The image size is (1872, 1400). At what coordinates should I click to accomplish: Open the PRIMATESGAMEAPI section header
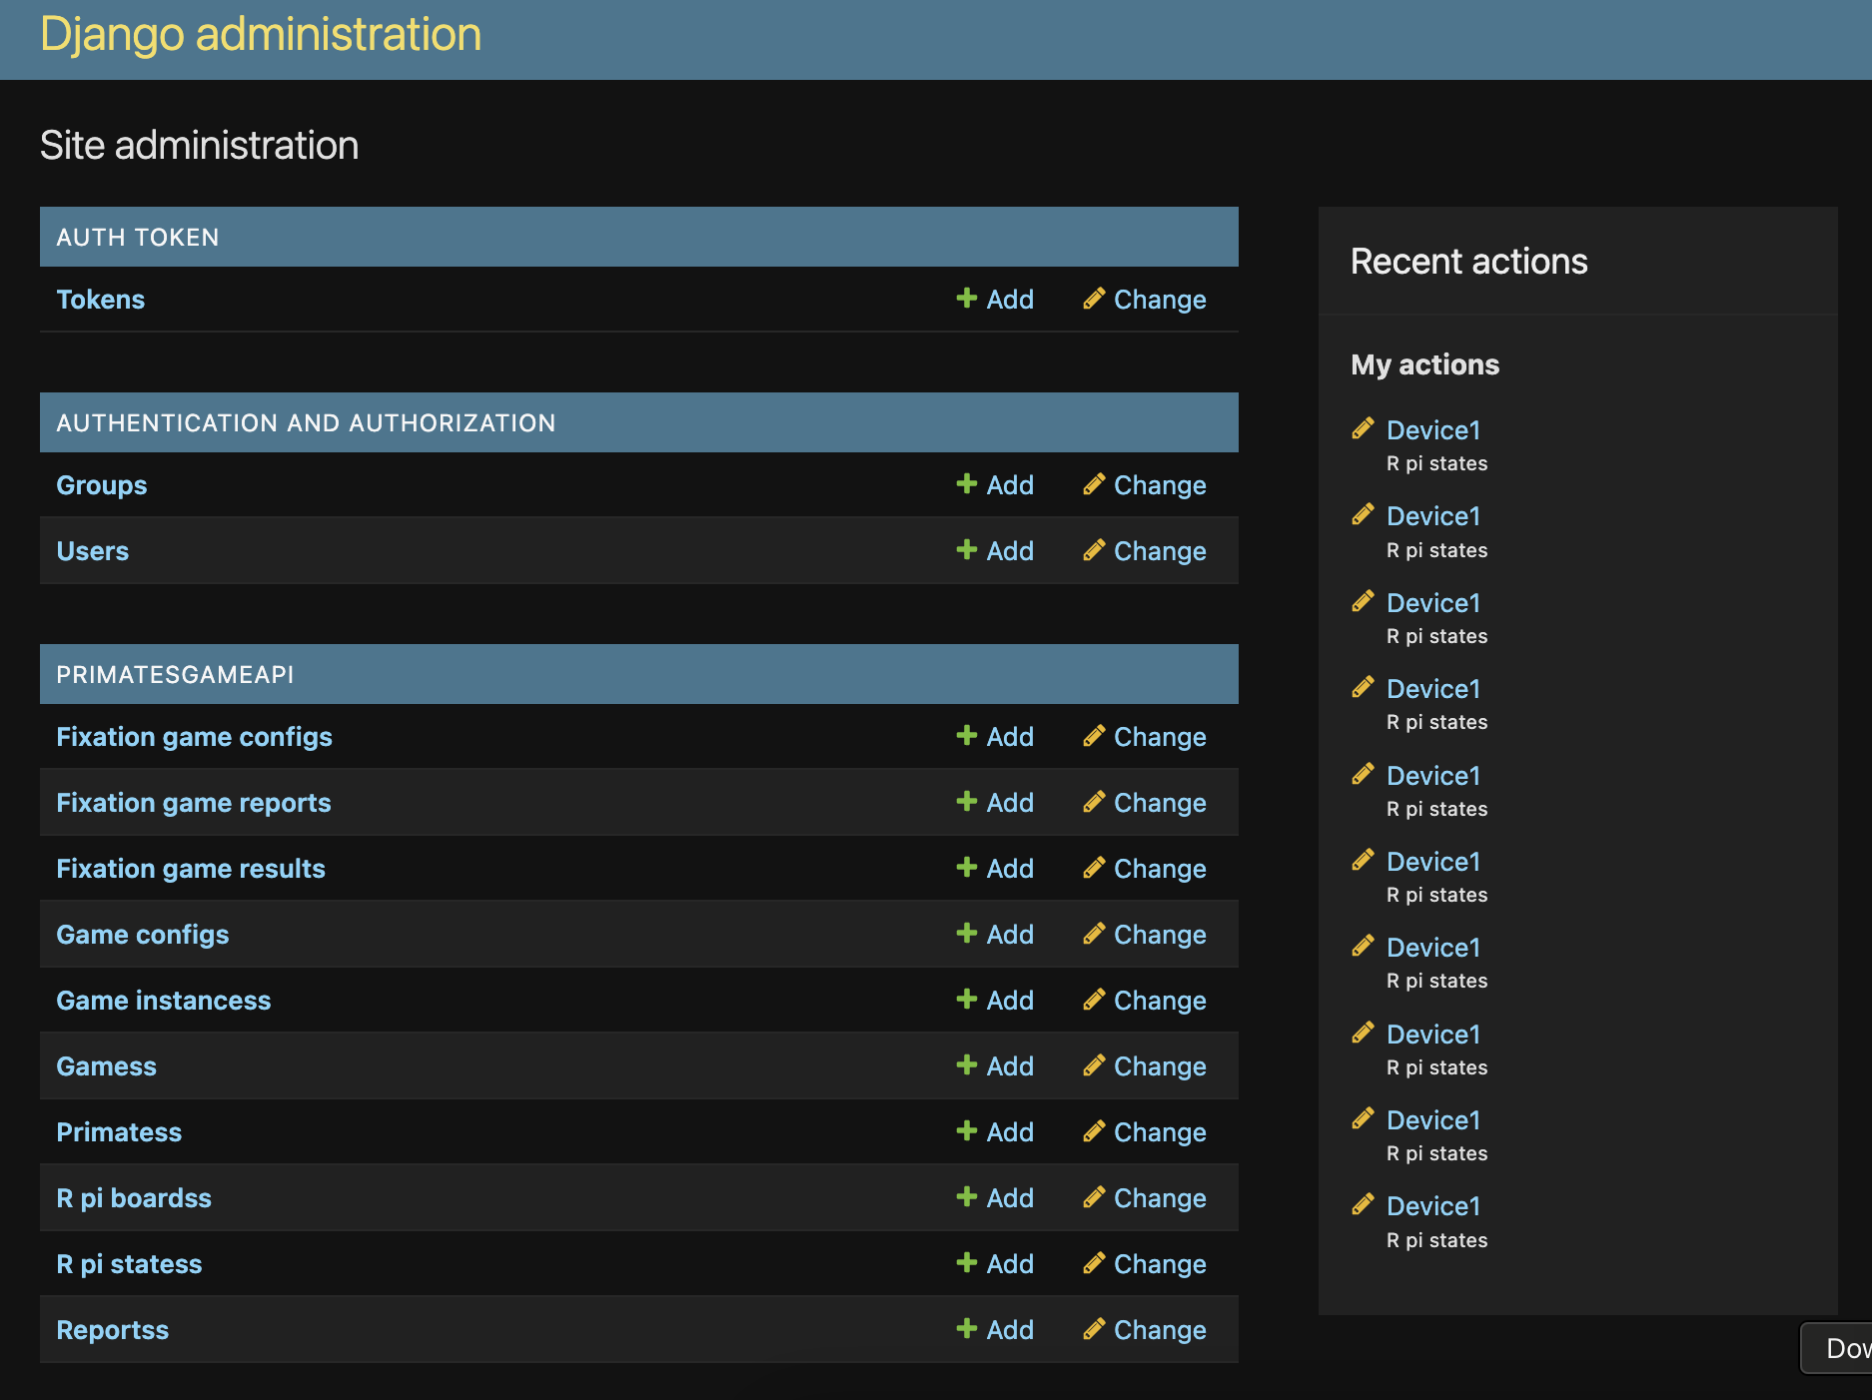[x=175, y=675]
